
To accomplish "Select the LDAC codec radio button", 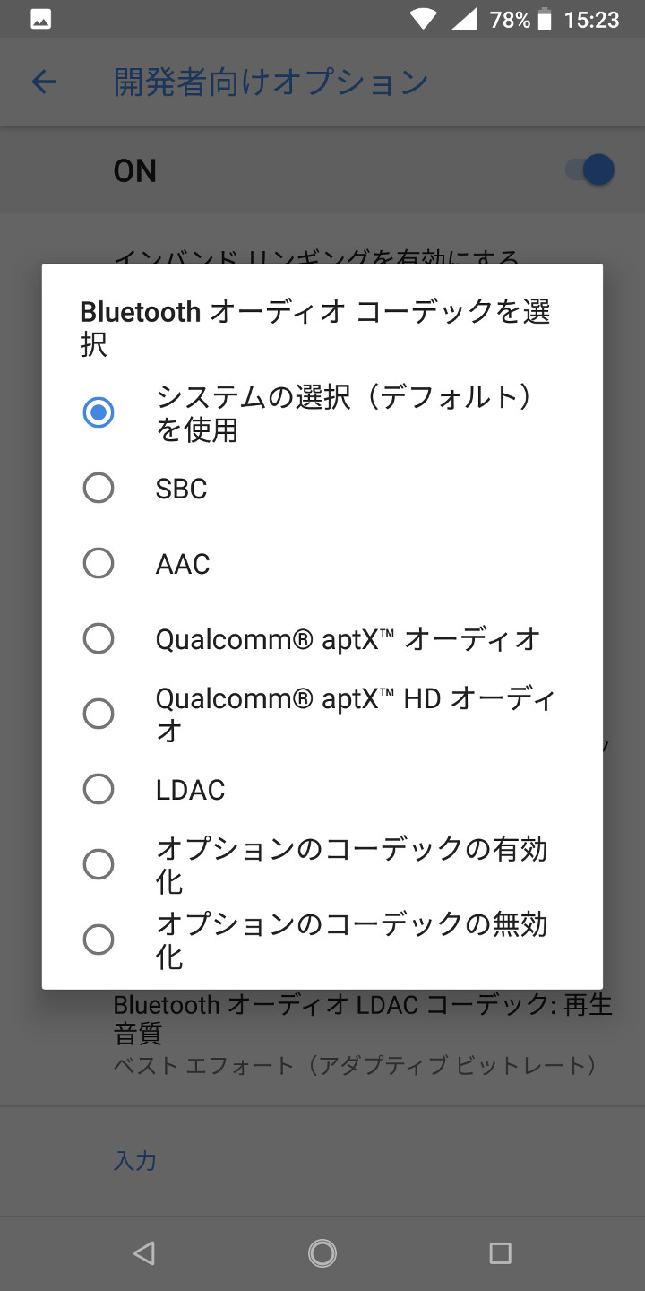I will click(99, 790).
